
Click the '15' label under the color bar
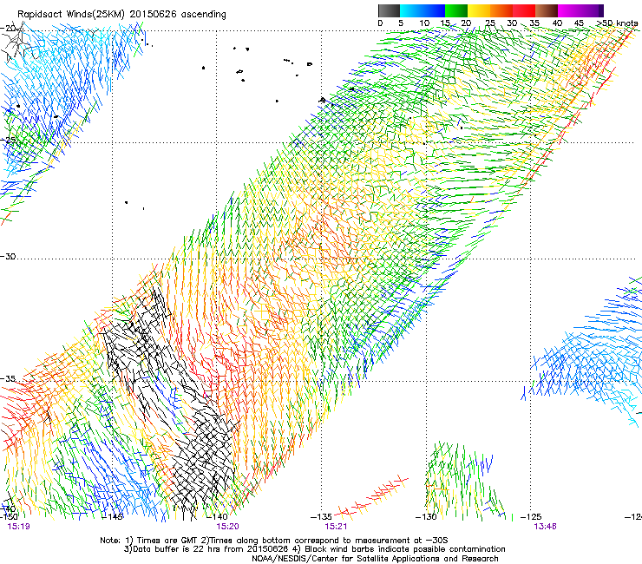pos(445,23)
